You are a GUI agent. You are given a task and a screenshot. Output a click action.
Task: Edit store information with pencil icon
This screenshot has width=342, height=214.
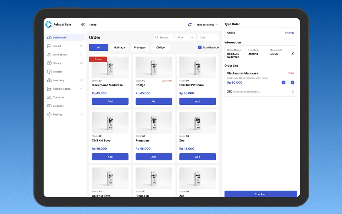click(292, 53)
